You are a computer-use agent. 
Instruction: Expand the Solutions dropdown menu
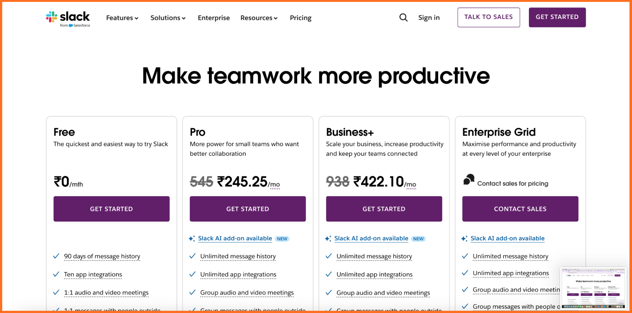168,18
